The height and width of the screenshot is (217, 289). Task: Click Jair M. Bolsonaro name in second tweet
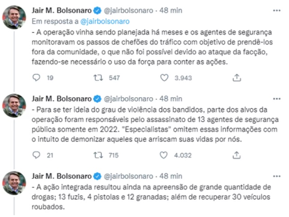(62, 99)
